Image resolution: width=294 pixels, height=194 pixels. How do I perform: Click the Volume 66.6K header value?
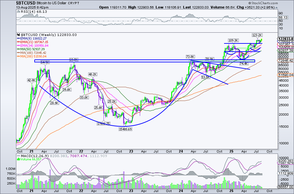click(230, 7)
